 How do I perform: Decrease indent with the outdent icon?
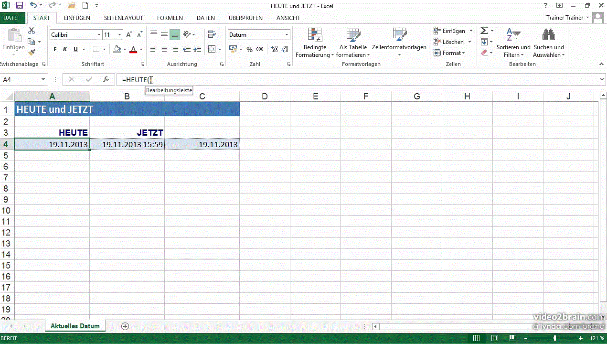coord(187,49)
